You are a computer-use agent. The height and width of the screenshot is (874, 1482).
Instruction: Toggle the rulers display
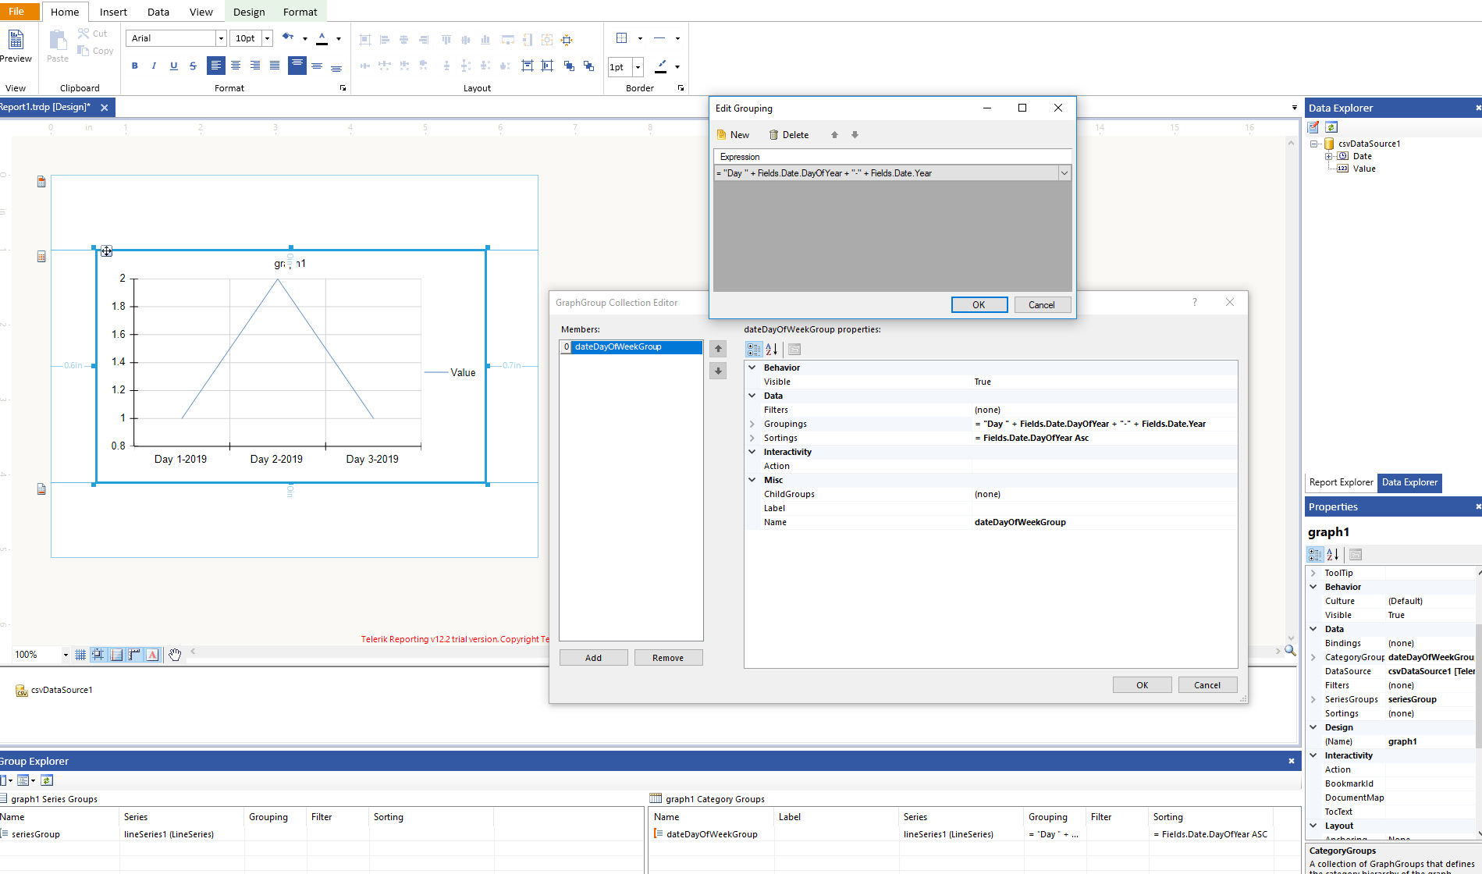click(x=134, y=655)
